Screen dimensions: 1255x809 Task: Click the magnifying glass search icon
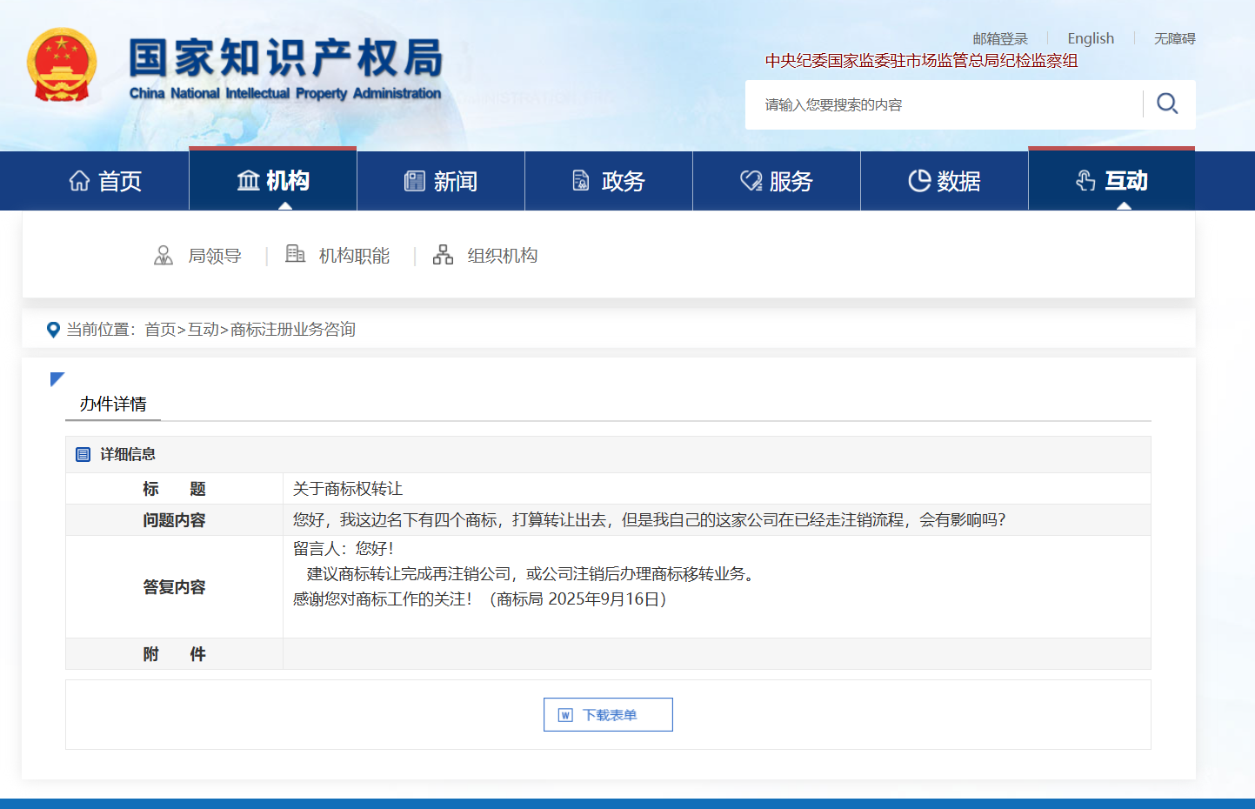pos(1167,104)
